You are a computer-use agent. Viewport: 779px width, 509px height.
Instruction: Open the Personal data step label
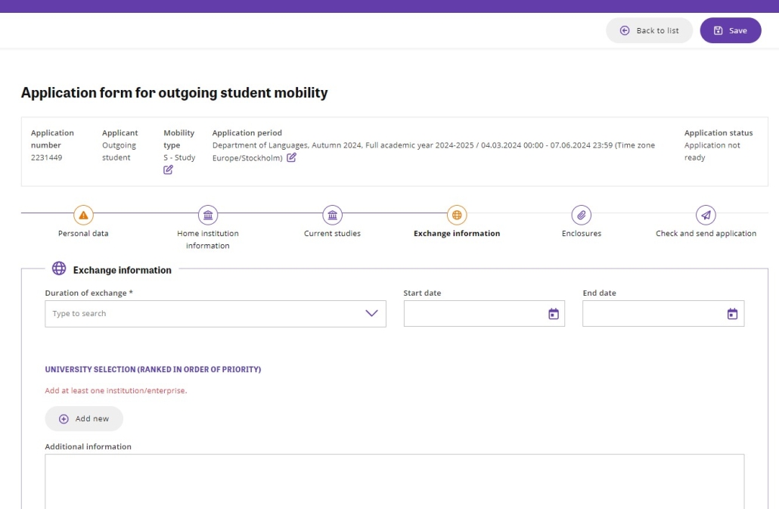pyautogui.click(x=83, y=234)
